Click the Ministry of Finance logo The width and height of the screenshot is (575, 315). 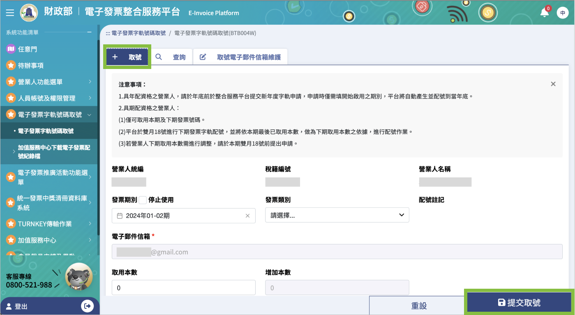tap(29, 12)
